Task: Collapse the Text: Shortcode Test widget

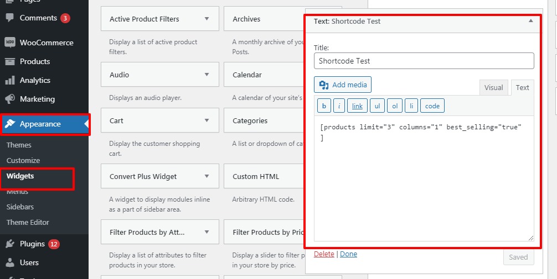Action: 530,21
